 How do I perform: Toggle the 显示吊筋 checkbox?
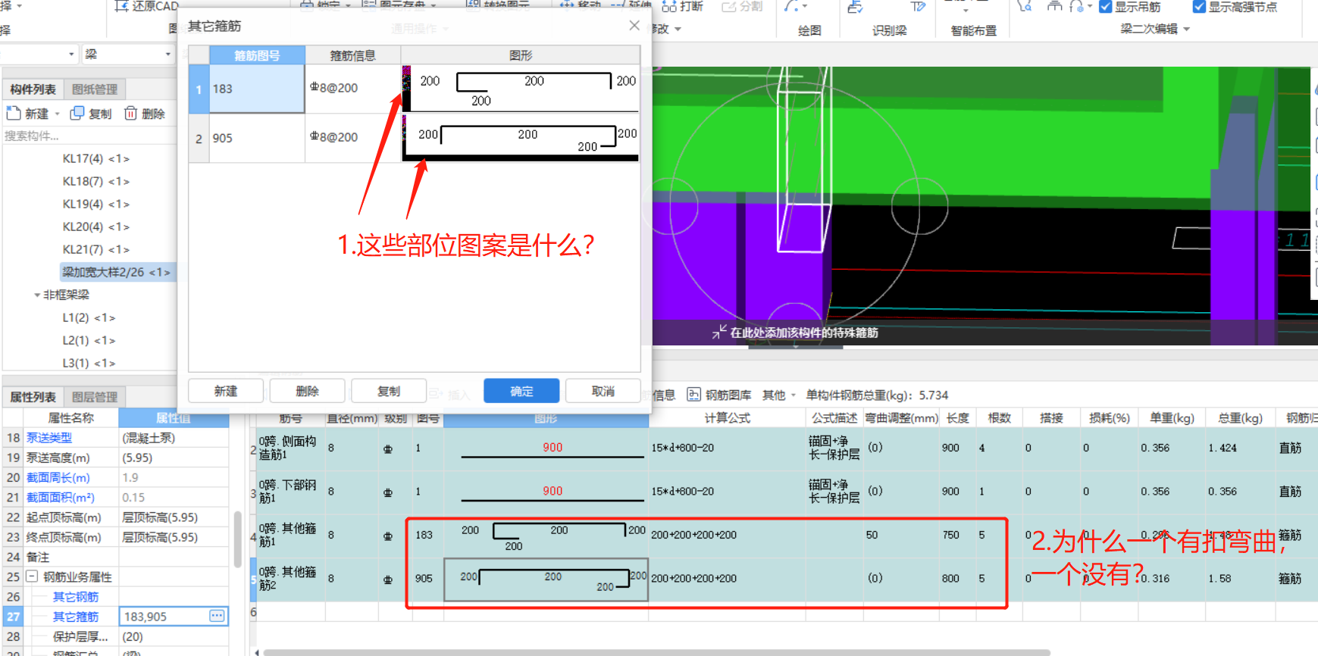[x=1105, y=7]
